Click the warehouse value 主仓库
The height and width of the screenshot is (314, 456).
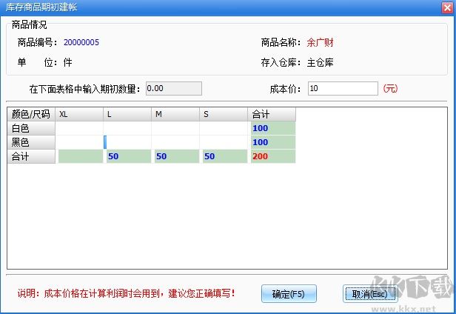[321, 62]
